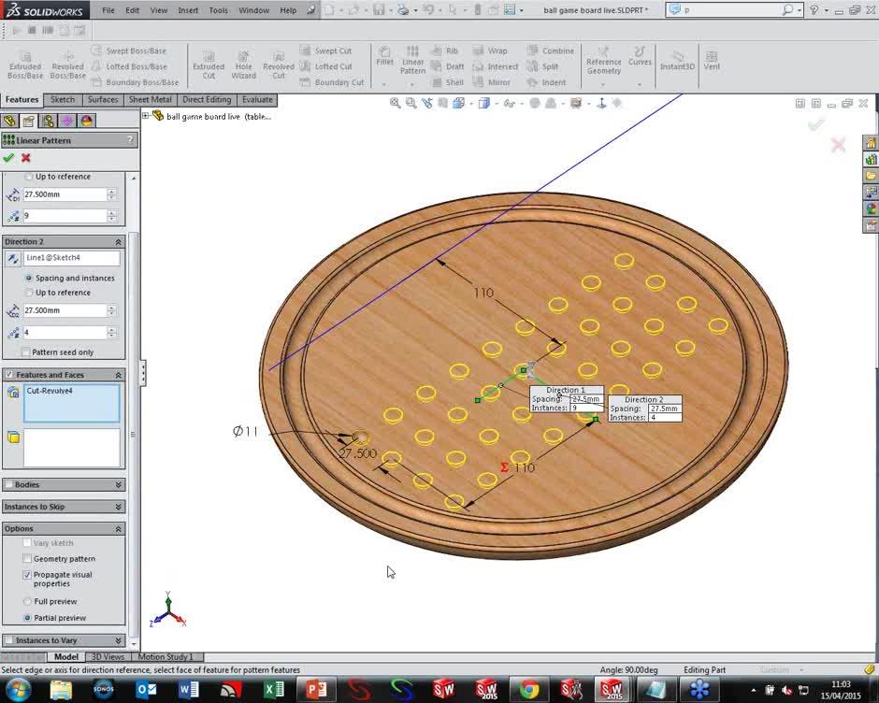
Task: Open the Motion Study 1 tab
Action: [166, 657]
